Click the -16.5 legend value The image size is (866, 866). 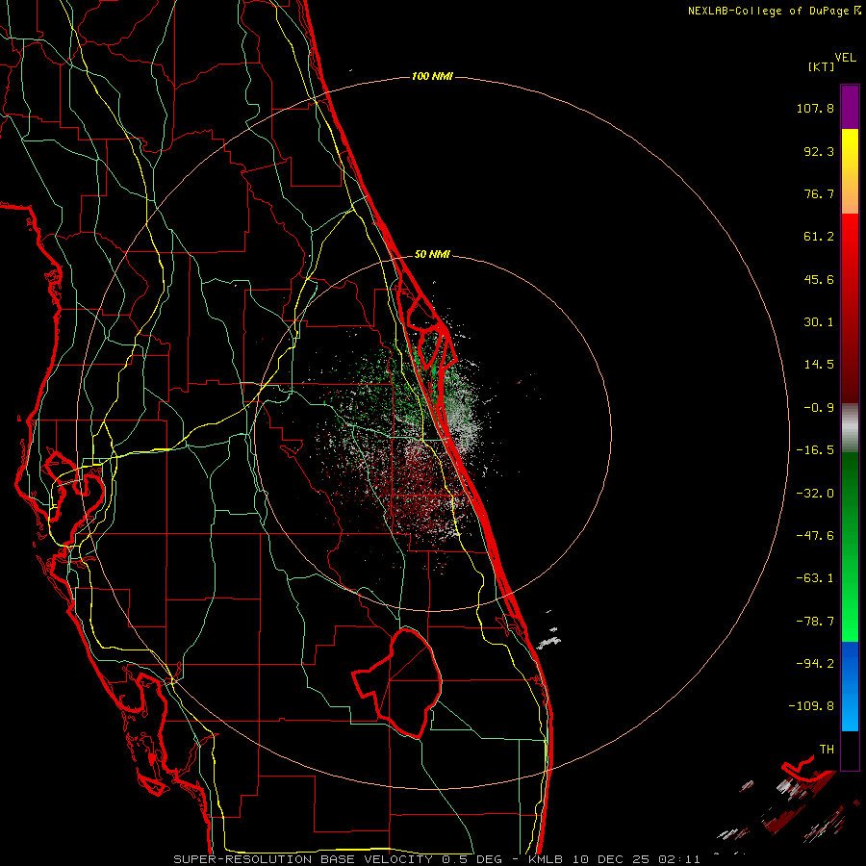(x=815, y=450)
